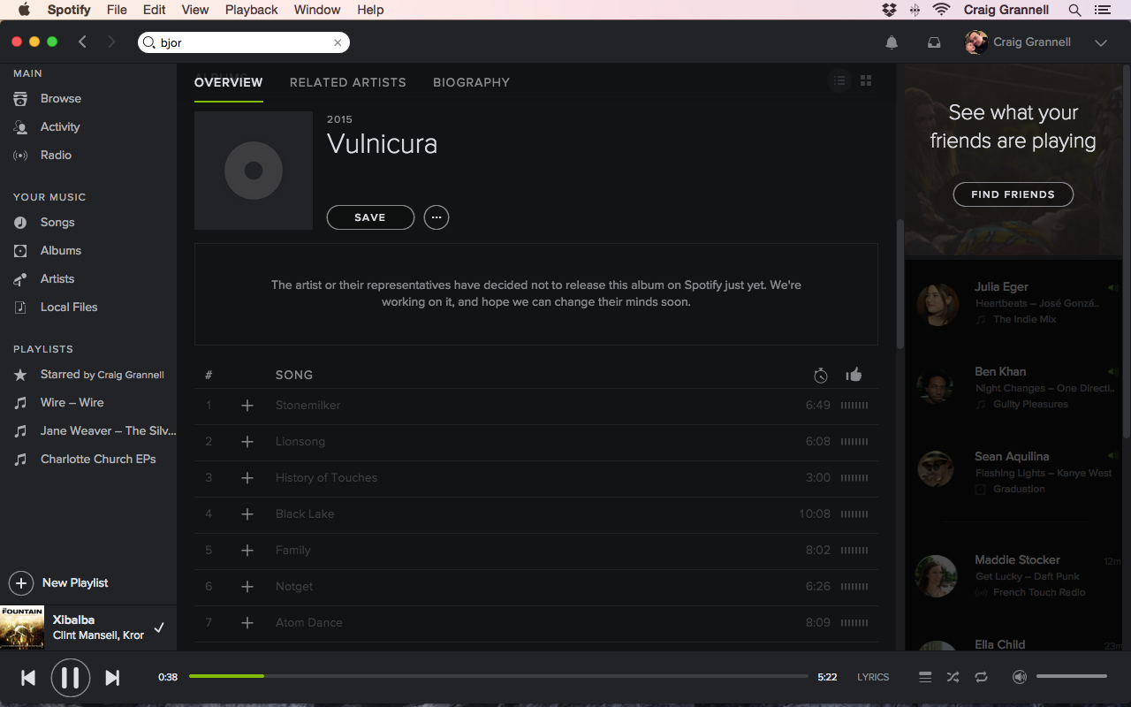The image size is (1131, 707).
Task: Add Atom Dance with its plus icon
Action: point(247,623)
